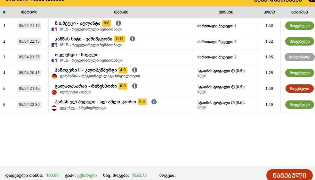Click coefficient 1.85
This screenshot has height=180, width=315.
(269, 57)
